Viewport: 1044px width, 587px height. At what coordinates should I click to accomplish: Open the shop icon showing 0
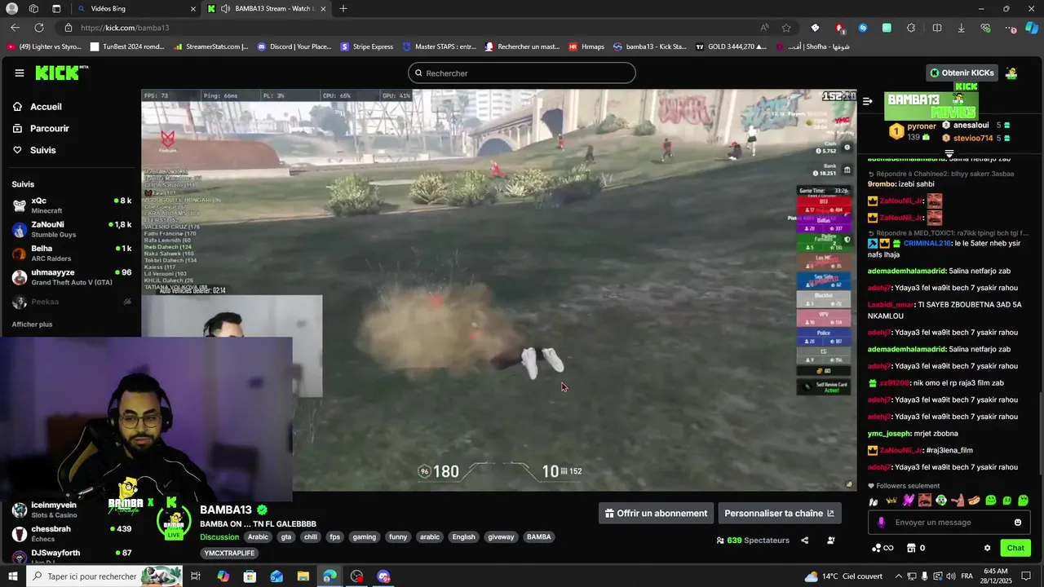pos(916,548)
